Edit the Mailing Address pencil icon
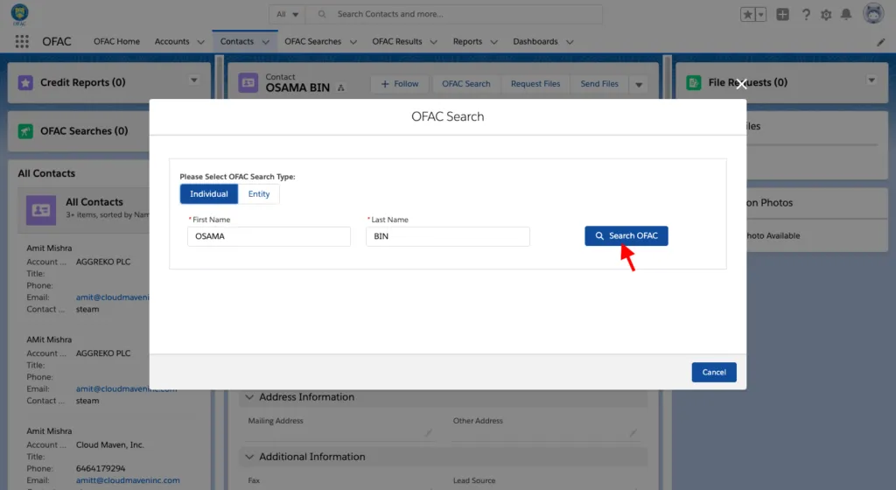 [428, 433]
